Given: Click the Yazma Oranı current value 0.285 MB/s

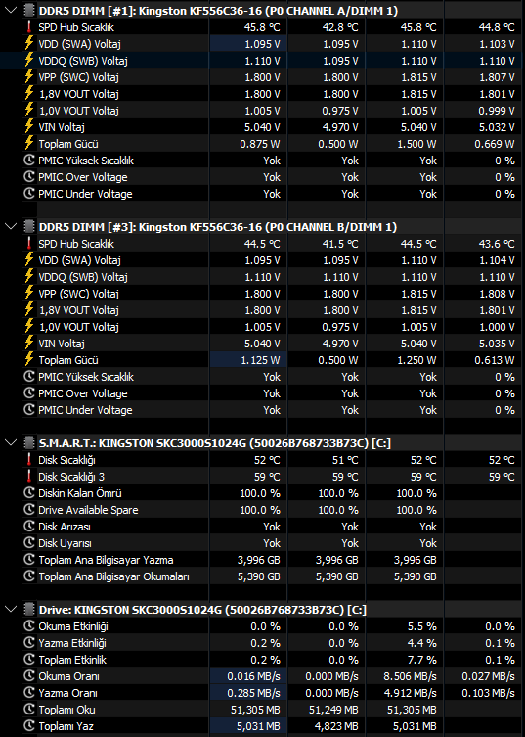Looking at the screenshot, I should tap(248, 693).
